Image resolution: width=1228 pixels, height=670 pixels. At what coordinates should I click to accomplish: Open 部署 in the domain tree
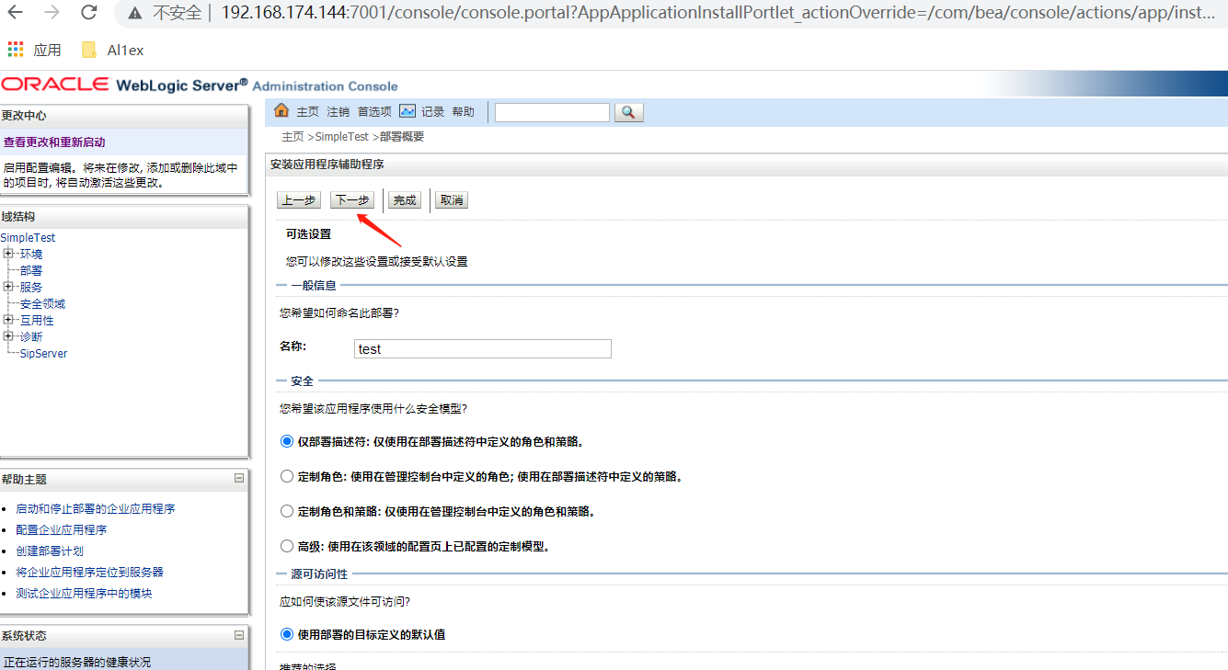(x=31, y=270)
